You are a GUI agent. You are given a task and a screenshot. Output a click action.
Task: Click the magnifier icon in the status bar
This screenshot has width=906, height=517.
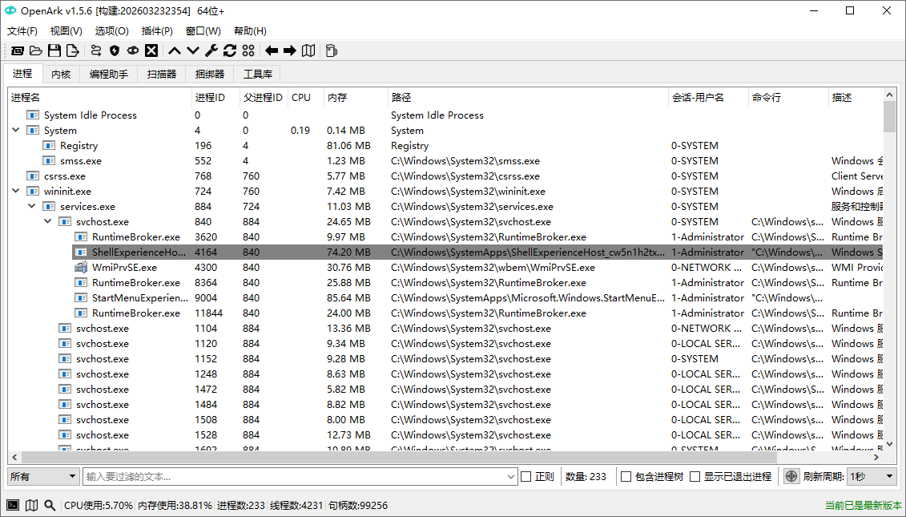(50, 505)
